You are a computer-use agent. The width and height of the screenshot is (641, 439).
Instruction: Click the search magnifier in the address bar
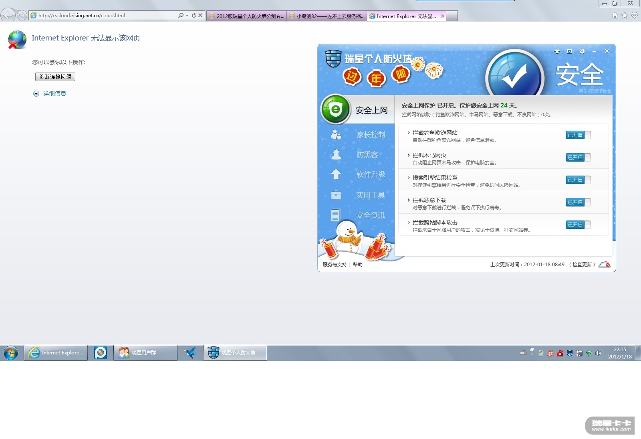[x=181, y=15]
